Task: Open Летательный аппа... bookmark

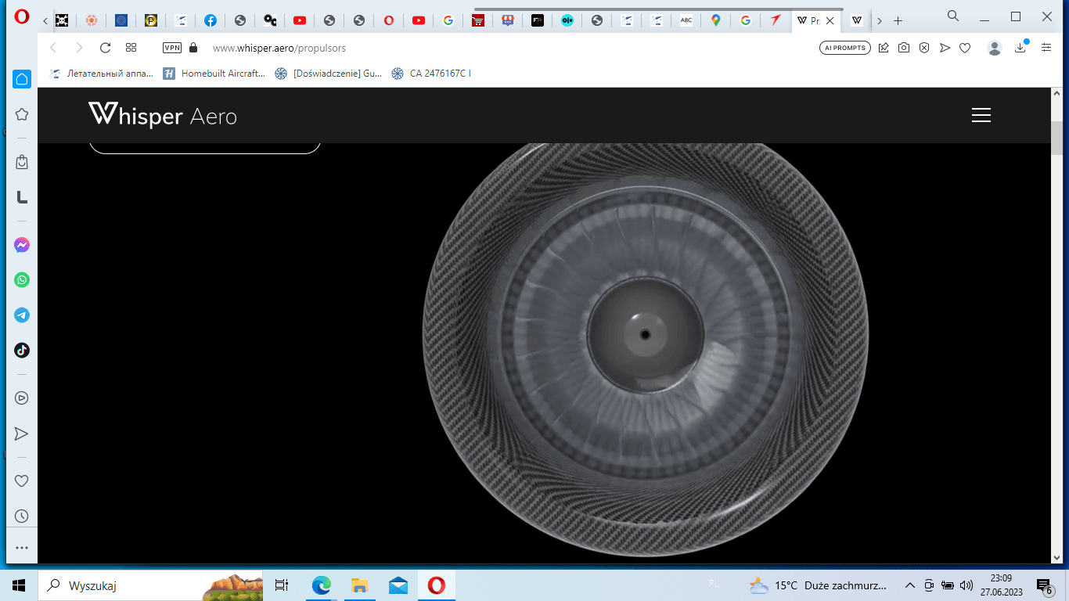Action: click(x=102, y=74)
